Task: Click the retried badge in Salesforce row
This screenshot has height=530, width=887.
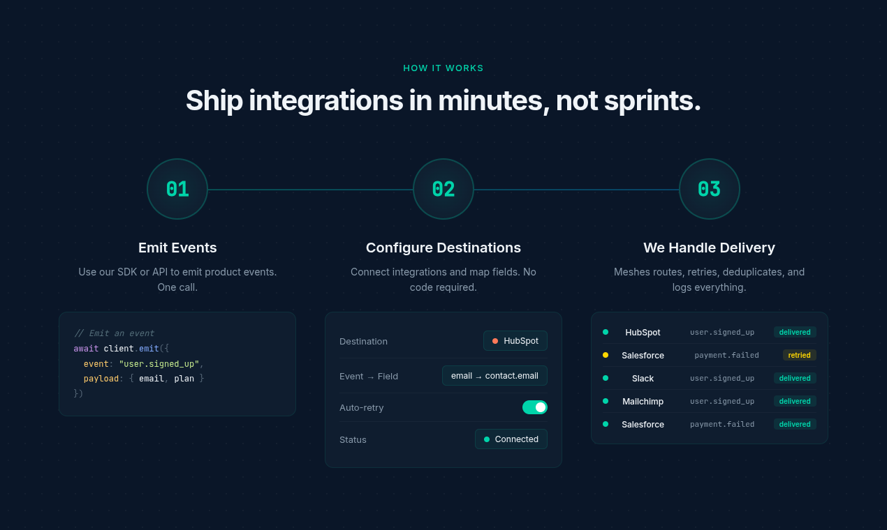Action: coord(800,356)
